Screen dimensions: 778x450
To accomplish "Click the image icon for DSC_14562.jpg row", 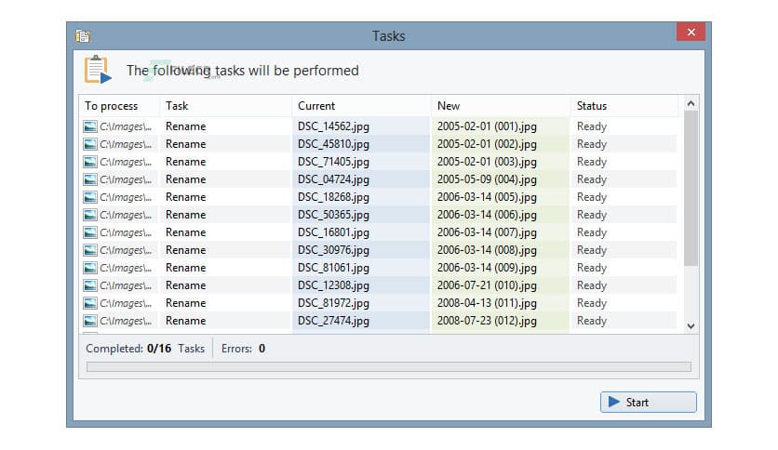I will click(x=90, y=126).
